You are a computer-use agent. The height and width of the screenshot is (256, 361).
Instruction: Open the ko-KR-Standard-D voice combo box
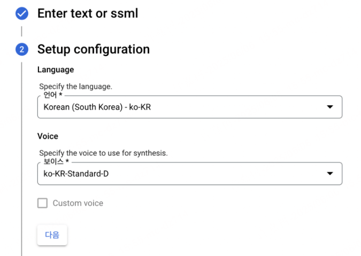190,173
